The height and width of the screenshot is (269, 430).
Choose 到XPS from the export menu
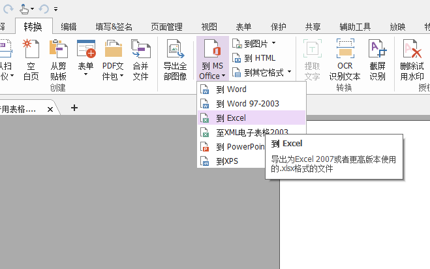click(x=232, y=161)
